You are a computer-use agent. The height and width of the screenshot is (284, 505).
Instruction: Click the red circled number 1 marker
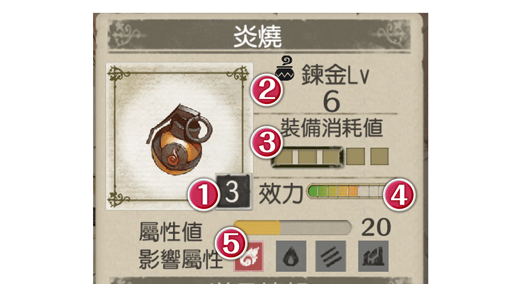(x=204, y=195)
